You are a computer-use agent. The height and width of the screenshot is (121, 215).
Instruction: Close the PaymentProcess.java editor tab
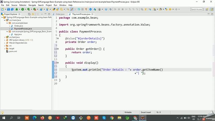point(92,14)
